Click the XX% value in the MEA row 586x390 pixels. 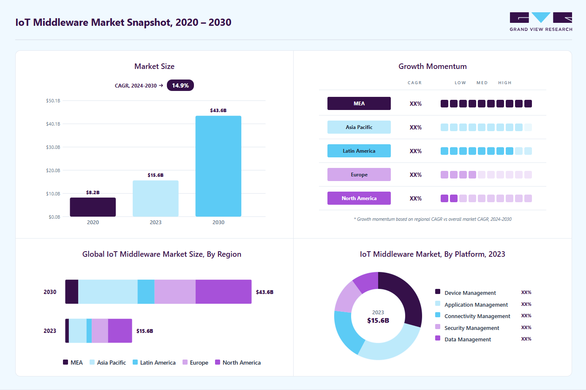coord(416,104)
